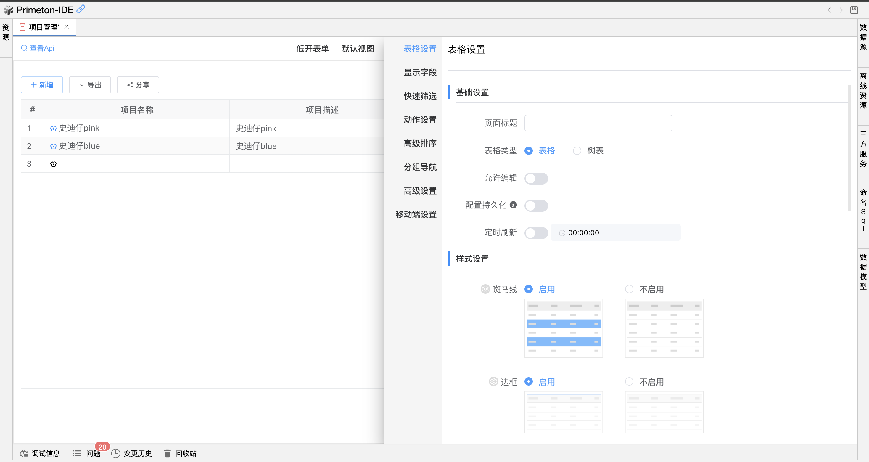The image size is (869, 462).
Task: Click the info icon beside 配置持久化
Action: coord(513,205)
